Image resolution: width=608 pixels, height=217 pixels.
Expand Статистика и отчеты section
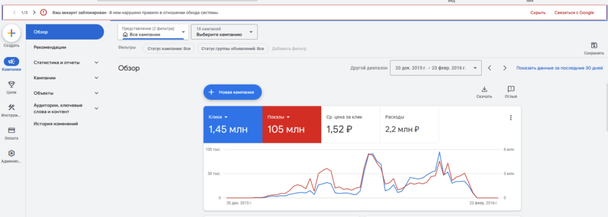[x=96, y=63]
